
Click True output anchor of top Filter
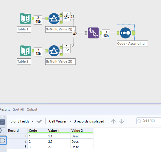point(61,15)
